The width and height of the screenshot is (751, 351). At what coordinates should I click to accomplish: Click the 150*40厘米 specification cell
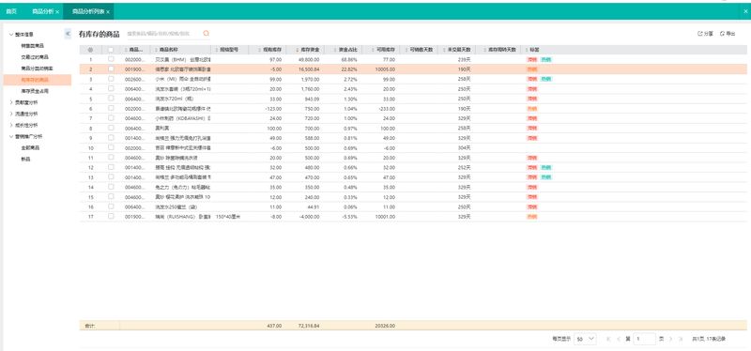pos(228,217)
